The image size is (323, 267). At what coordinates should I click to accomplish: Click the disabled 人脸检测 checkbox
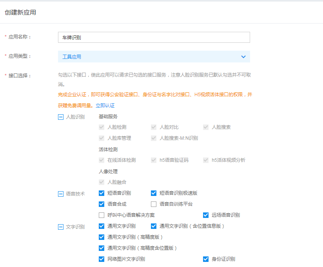pos(102,127)
